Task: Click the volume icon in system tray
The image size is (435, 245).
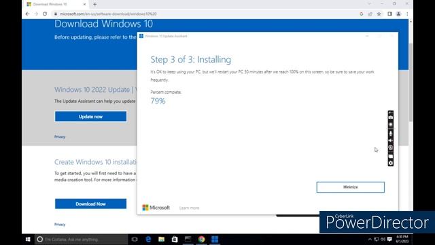Action: click(x=383, y=239)
